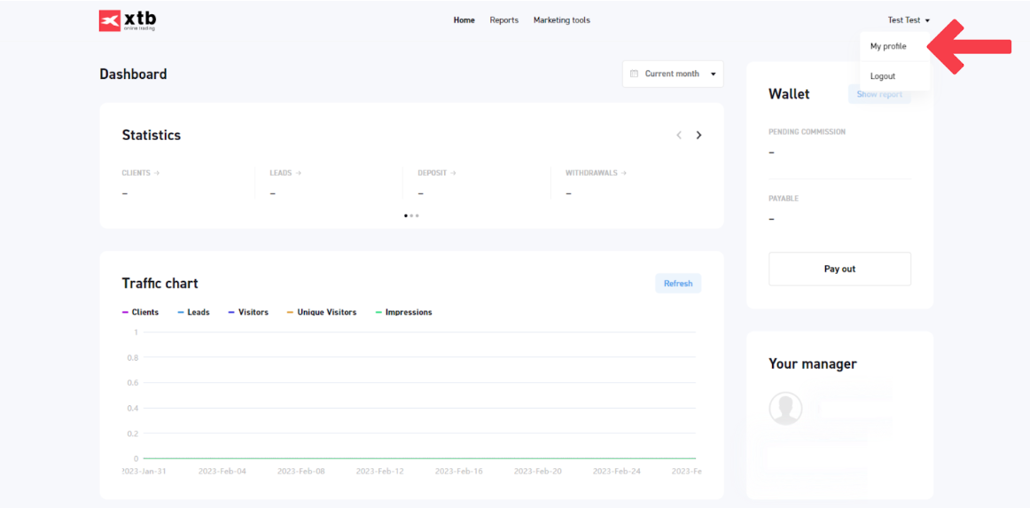Toggle Visitors series in chart legend

248,313
